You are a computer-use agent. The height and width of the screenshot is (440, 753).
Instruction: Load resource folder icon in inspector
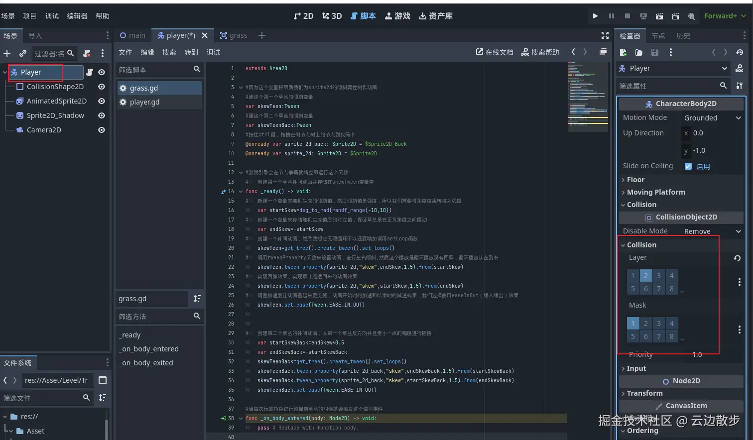639,52
